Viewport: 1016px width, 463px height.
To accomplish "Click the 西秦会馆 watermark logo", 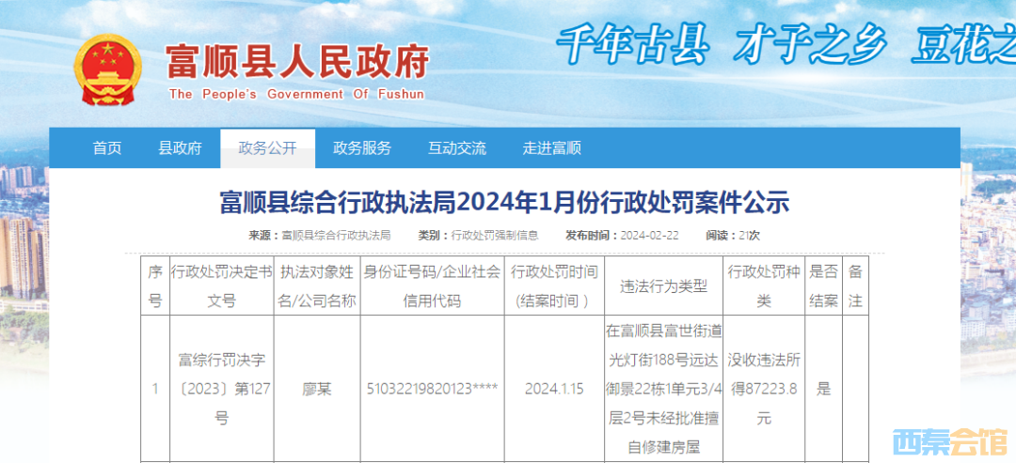I will coord(950,440).
